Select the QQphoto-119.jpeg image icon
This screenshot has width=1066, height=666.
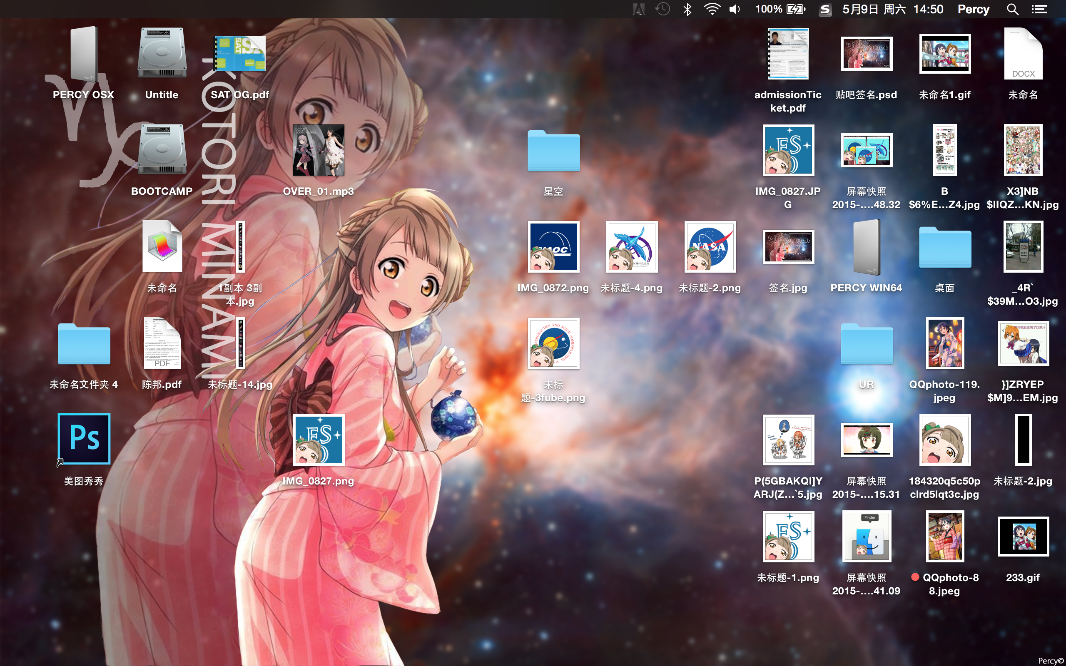tap(945, 343)
